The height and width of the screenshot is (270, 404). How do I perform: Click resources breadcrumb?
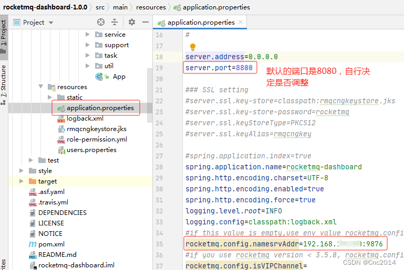[151, 7]
